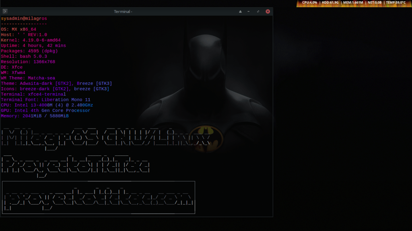Click the MEM usage indicator in the top panel
The image size is (412, 231).
[x=353, y=2]
